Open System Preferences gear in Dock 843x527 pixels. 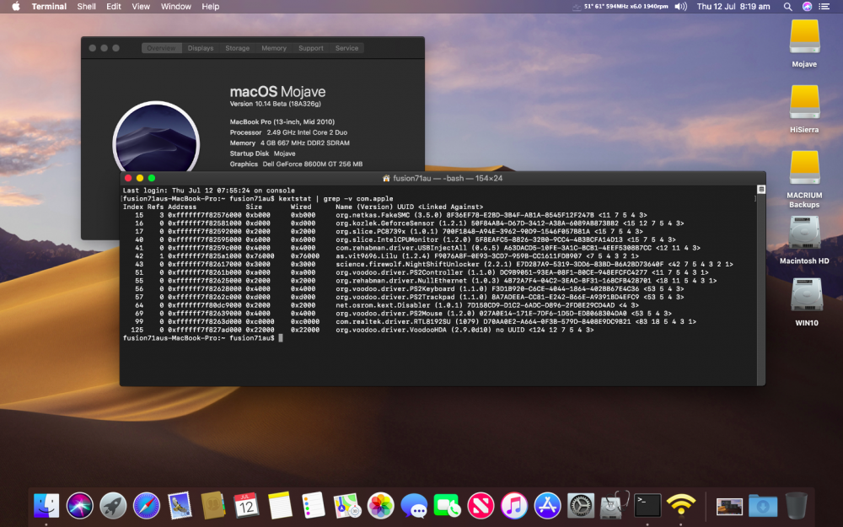pyautogui.click(x=581, y=506)
